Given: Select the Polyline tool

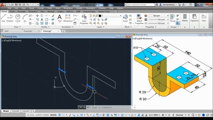Looking at the screenshot, I should pyautogui.click(x=10, y=18).
